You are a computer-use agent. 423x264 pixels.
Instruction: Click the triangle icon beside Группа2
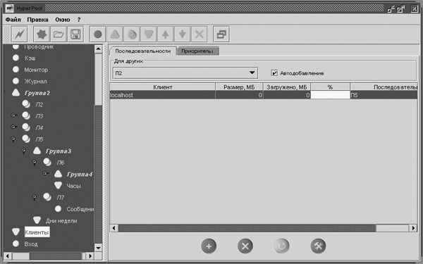16,93
